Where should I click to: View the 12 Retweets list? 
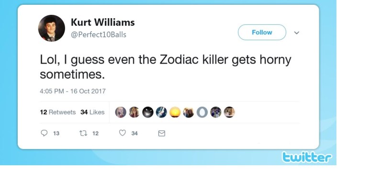57,112
